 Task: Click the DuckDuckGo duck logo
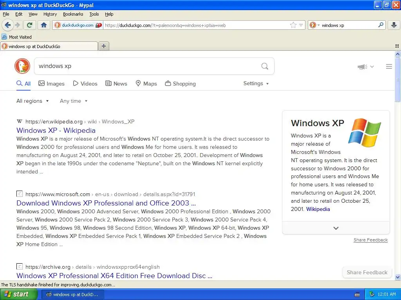pyautogui.click(x=22, y=66)
